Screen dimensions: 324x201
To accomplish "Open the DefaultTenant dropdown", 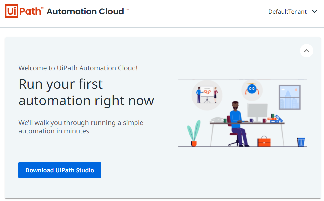I will click(293, 12).
